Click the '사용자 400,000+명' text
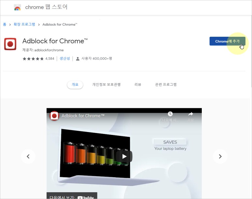The image size is (252, 199). tap(96, 59)
